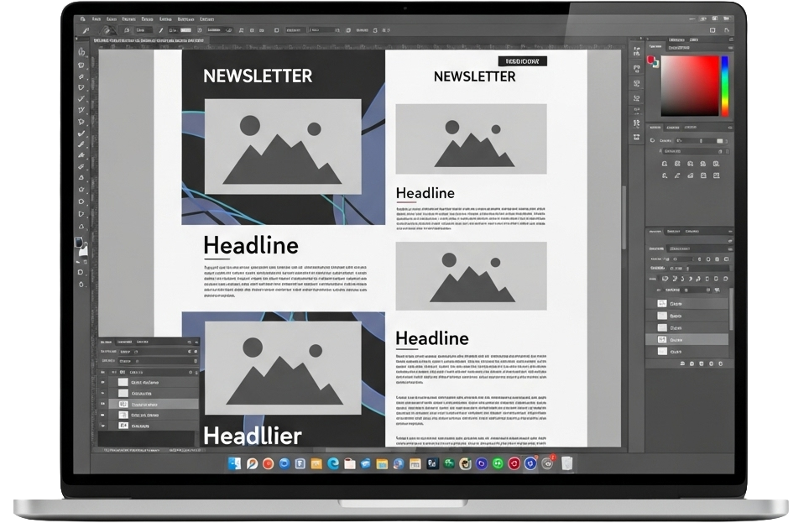Open Finder from the dock
Viewport: 809px width, 523px height.
click(x=234, y=463)
